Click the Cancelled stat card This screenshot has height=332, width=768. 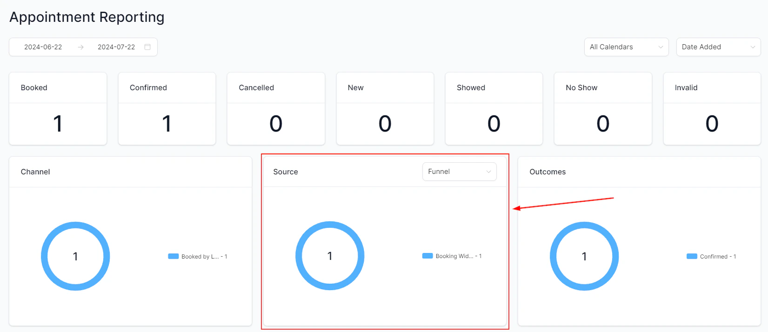point(276,108)
